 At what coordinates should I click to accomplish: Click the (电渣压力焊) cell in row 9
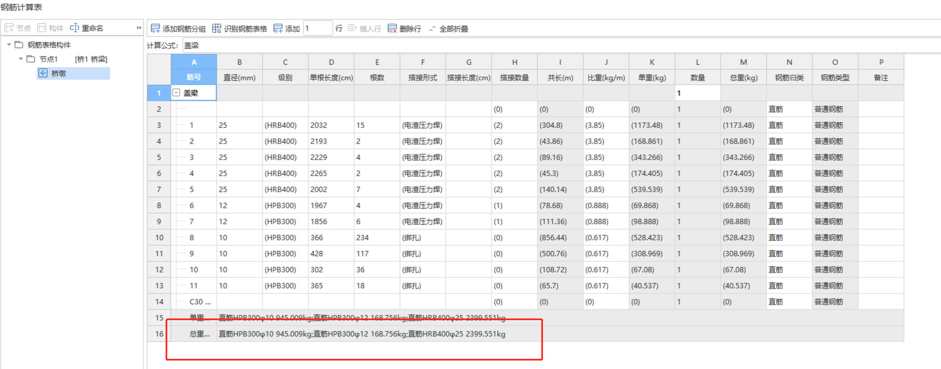coord(423,222)
